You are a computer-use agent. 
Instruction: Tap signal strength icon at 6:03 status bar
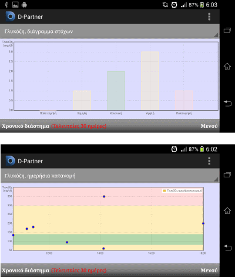click(184, 5)
